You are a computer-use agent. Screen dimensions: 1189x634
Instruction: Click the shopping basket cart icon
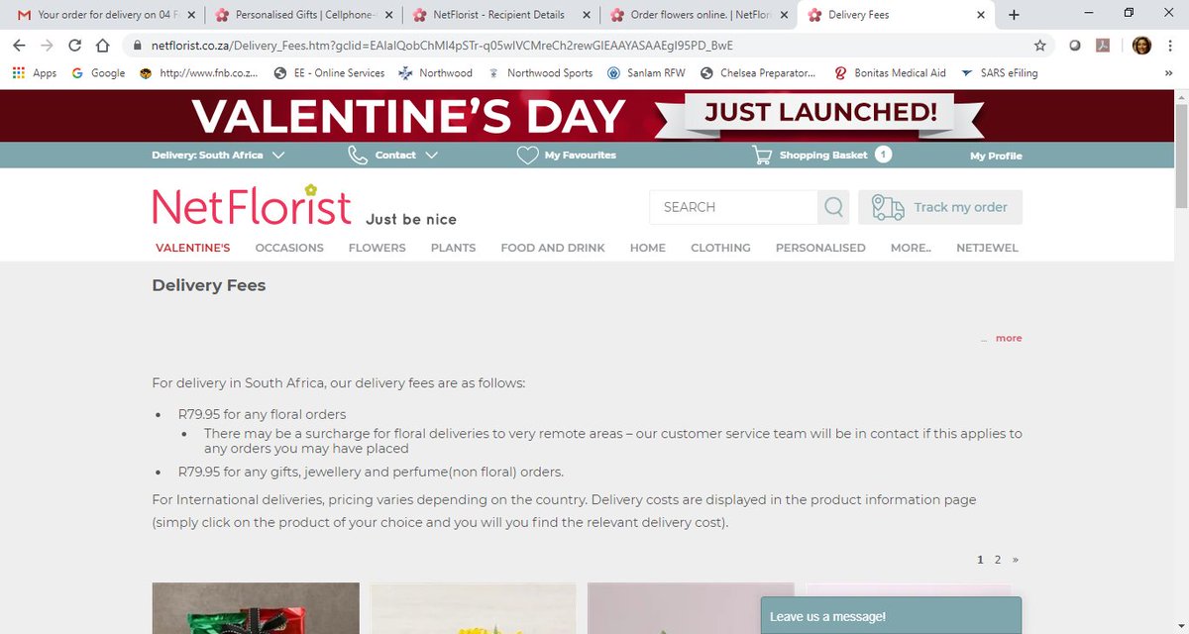(x=762, y=156)
